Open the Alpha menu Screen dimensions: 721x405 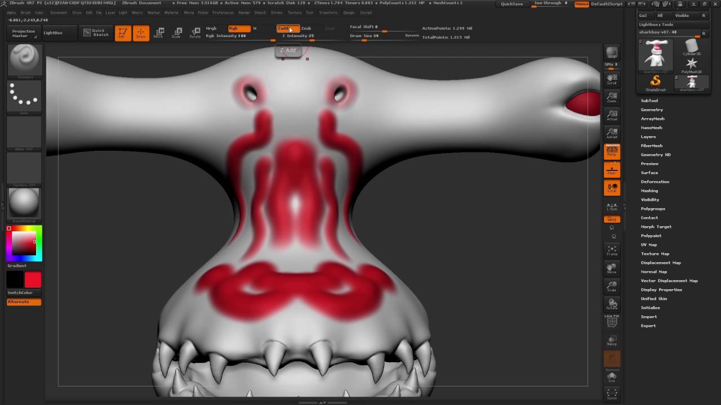pos(11,12)
